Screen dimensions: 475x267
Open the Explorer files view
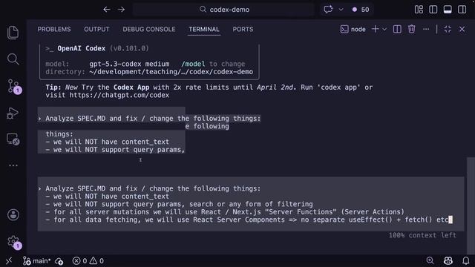(13, 33)
